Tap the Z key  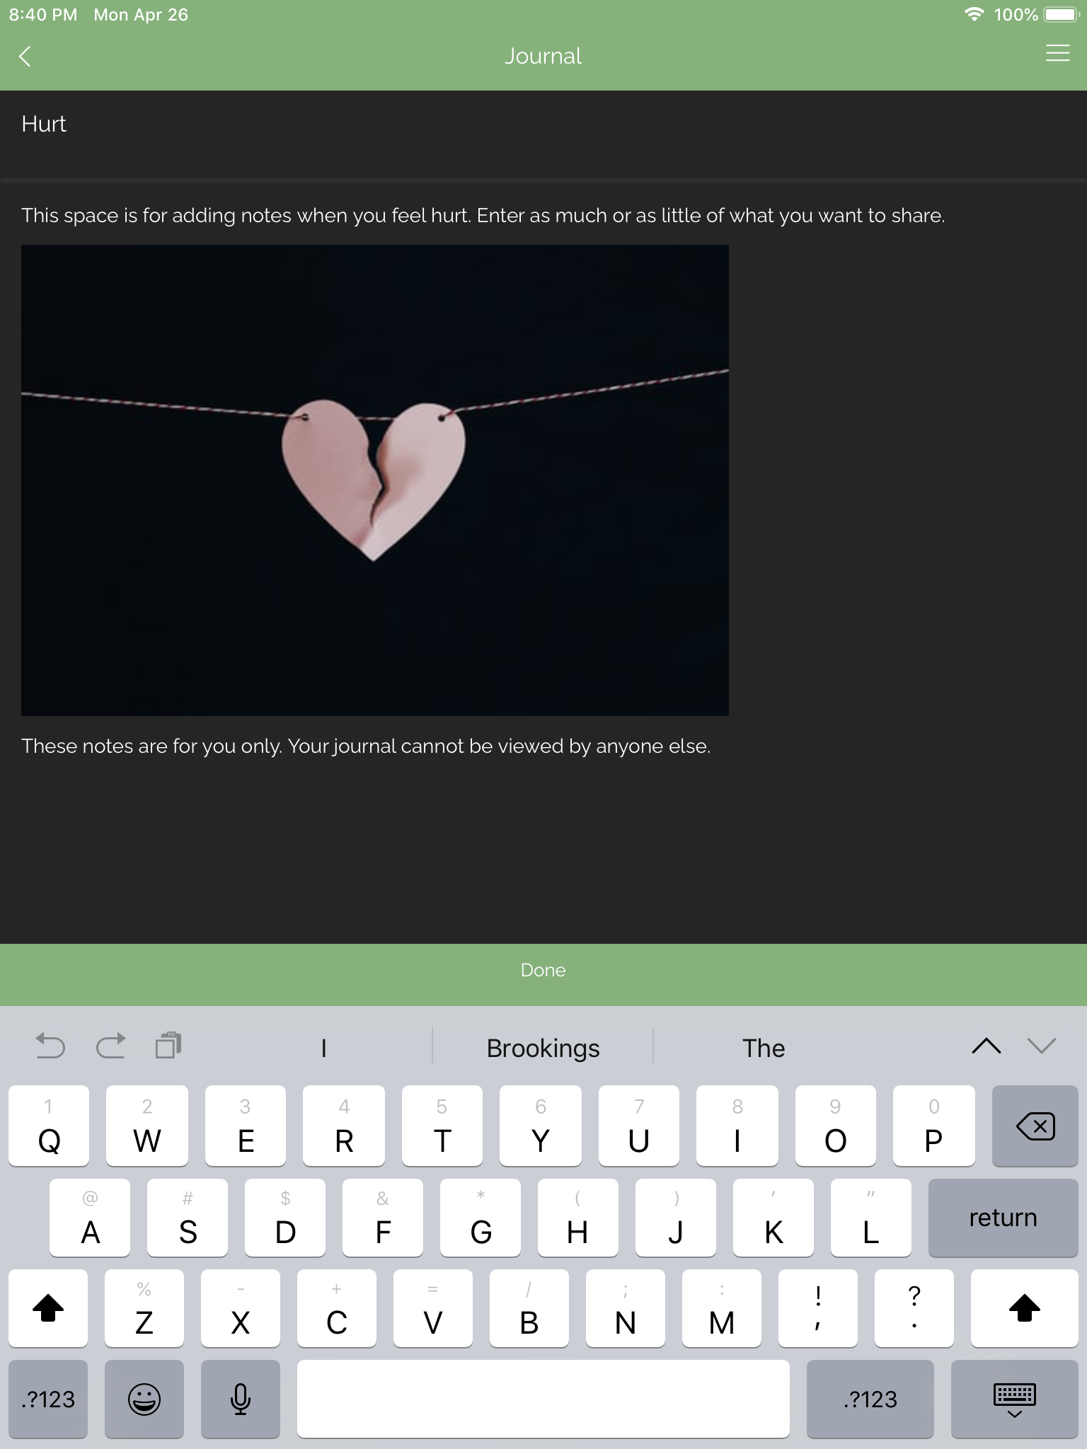pyautogui.click(x=144, y=1308)
